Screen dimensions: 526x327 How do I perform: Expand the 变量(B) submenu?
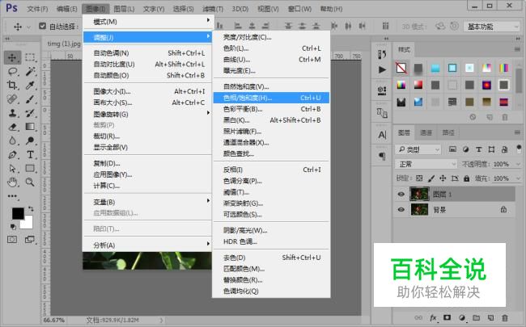pyautogui.click(x=147, y=202)
